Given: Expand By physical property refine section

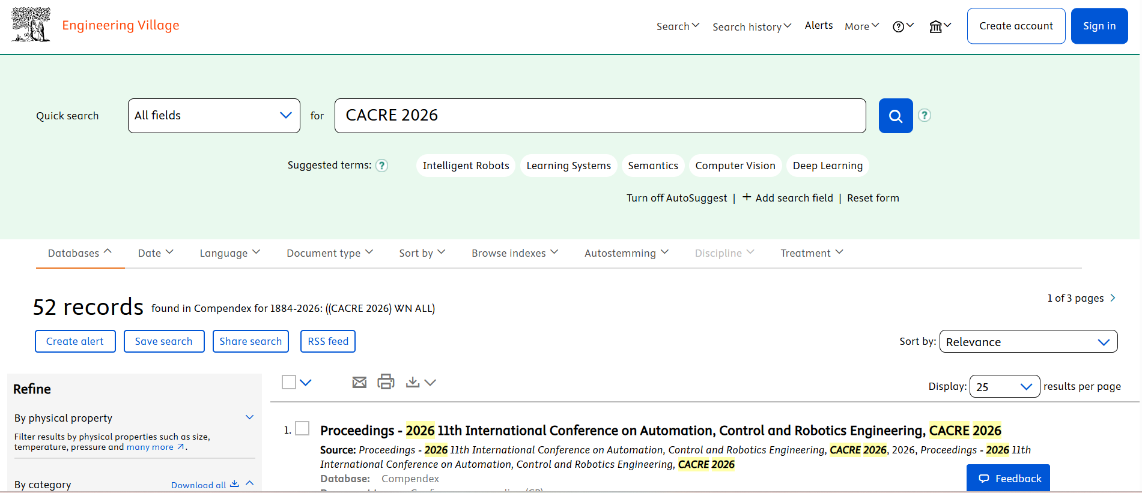Looking at the screenshot, I should point(250,417).
